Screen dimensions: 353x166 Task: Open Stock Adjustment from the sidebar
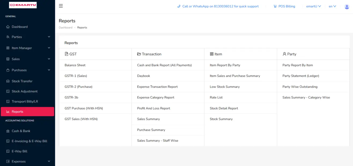[24, 91]
